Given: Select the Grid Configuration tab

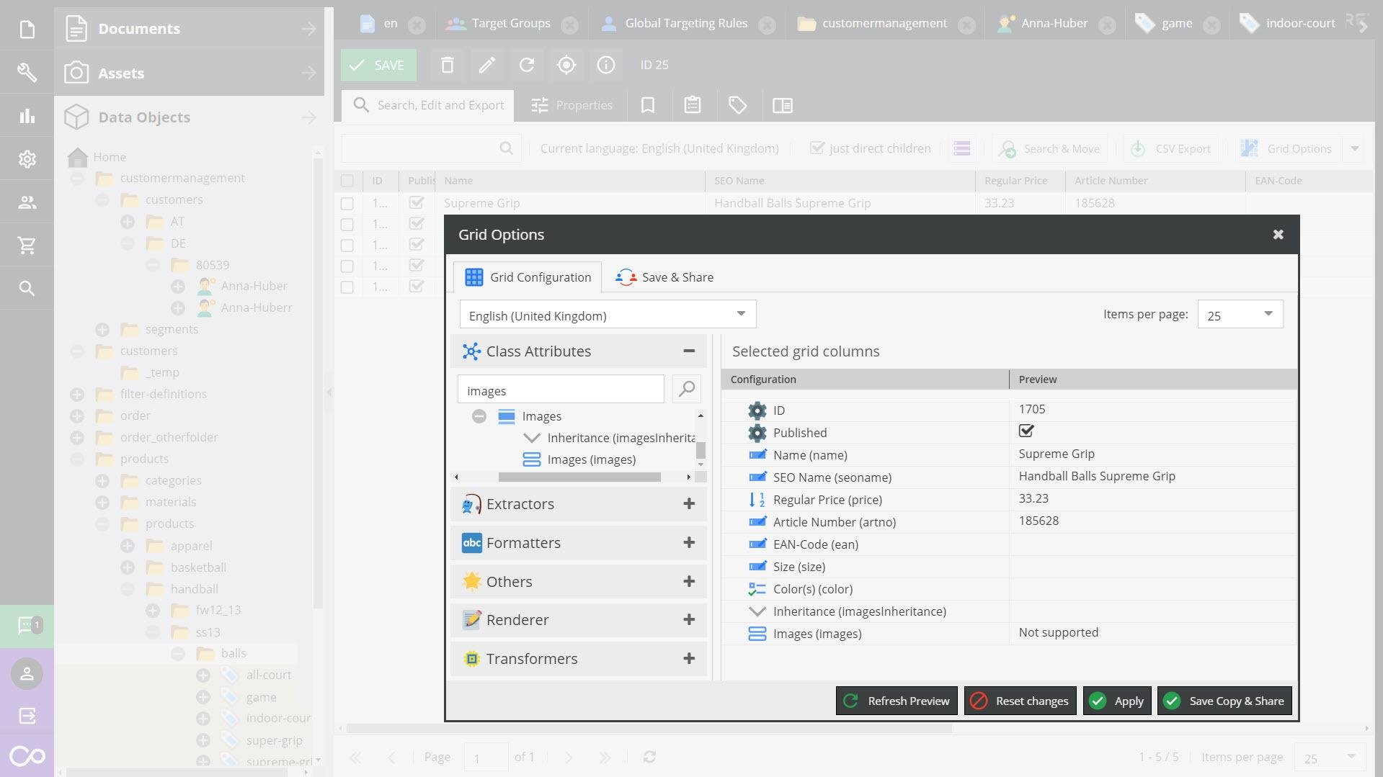Looking at the screenshot, I should (528, 277).
